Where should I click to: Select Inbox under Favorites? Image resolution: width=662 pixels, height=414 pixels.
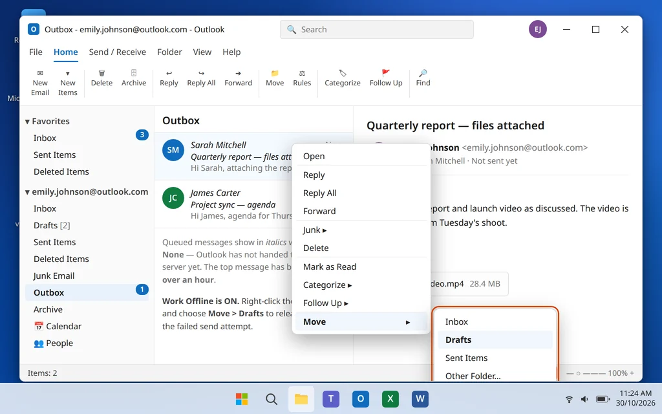pyautogui.click(x=87, y=138)
